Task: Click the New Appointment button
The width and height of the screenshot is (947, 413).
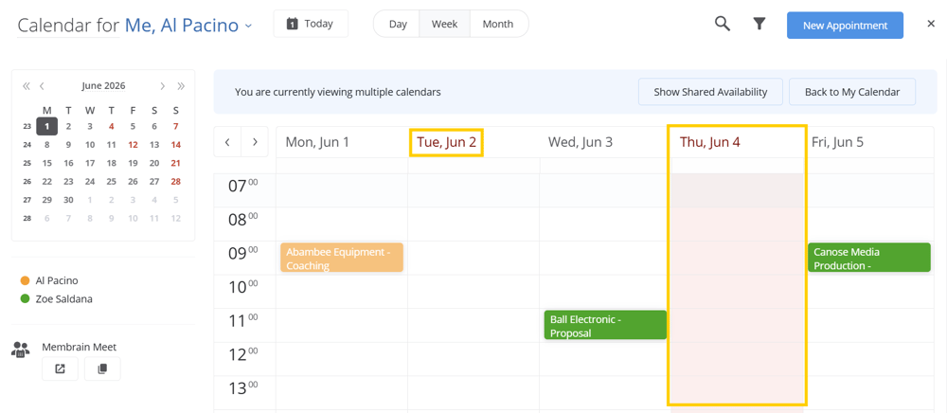Action: click(845, 26)
